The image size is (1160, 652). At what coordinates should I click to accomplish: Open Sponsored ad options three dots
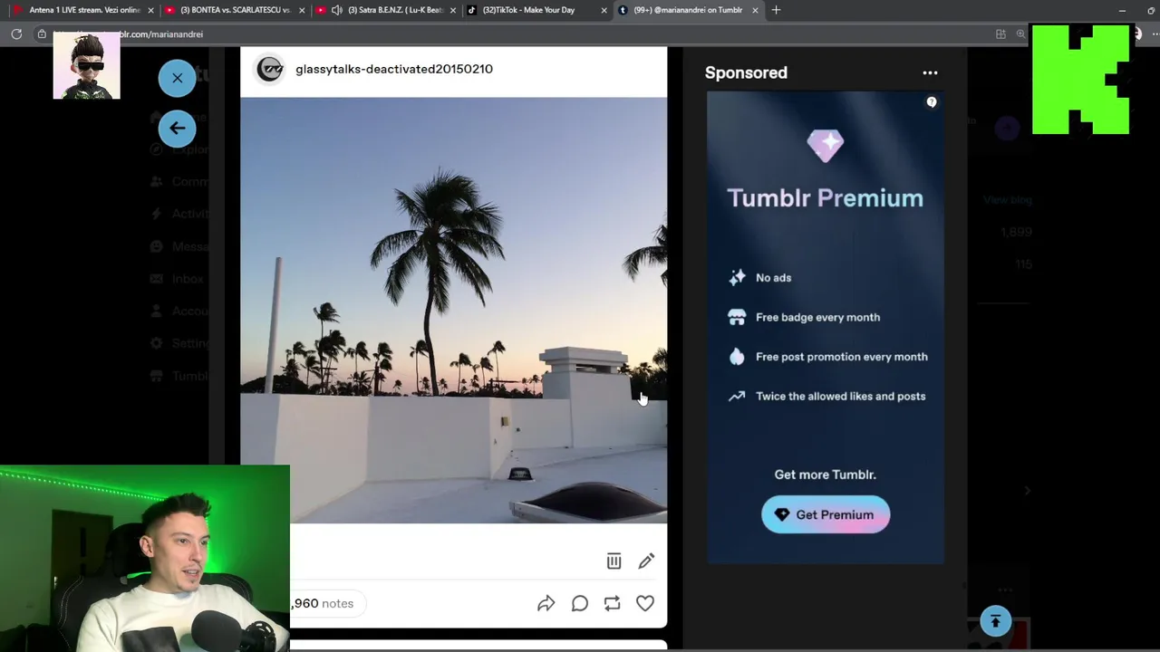click(930, 72)
